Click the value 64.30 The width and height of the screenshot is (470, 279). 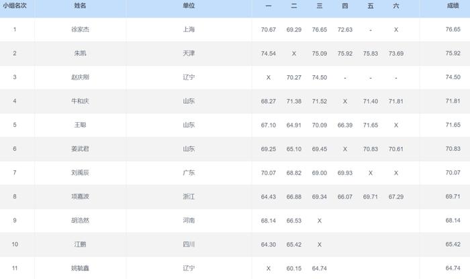click(x=269, y=245)
